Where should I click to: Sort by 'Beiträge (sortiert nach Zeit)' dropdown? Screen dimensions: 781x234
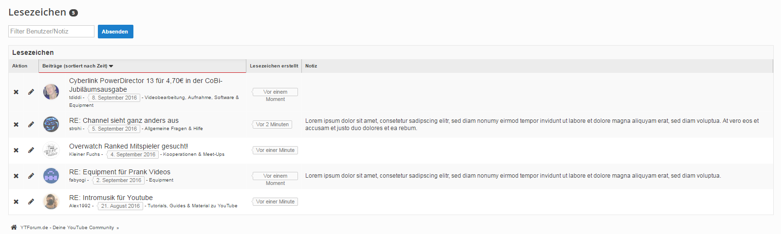pos(77,66)
